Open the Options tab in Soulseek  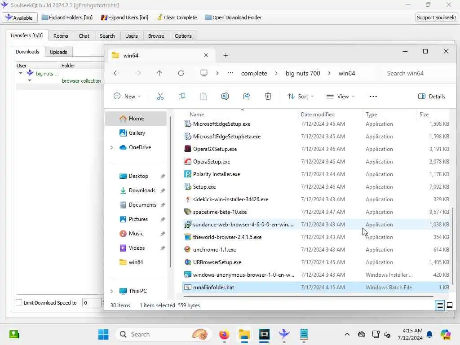tap(183, 36)
